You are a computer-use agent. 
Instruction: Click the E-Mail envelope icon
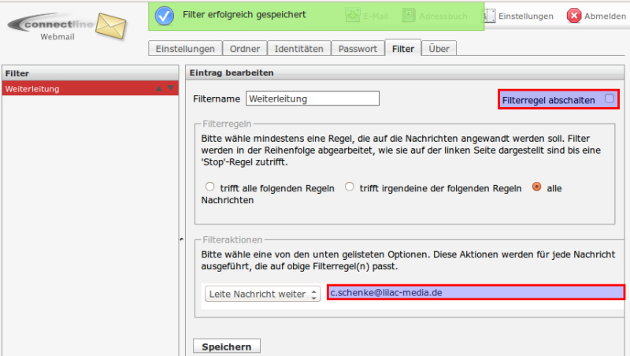(x=354, y=15)
